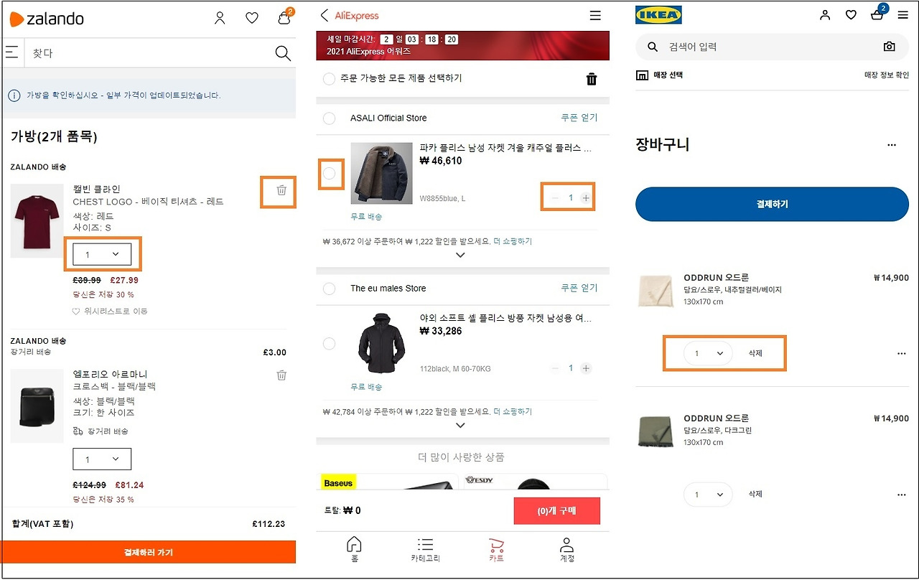The height and width of the screenshot is (580, 919).
Task: Open AliExpress Home via bottom navigation icon
Action: click(x=354, y=546)
